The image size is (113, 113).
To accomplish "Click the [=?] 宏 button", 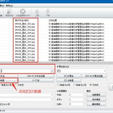I will tap(36, 80).
